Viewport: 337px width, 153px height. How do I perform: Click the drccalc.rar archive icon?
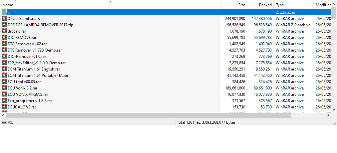(x=4, y=31)
